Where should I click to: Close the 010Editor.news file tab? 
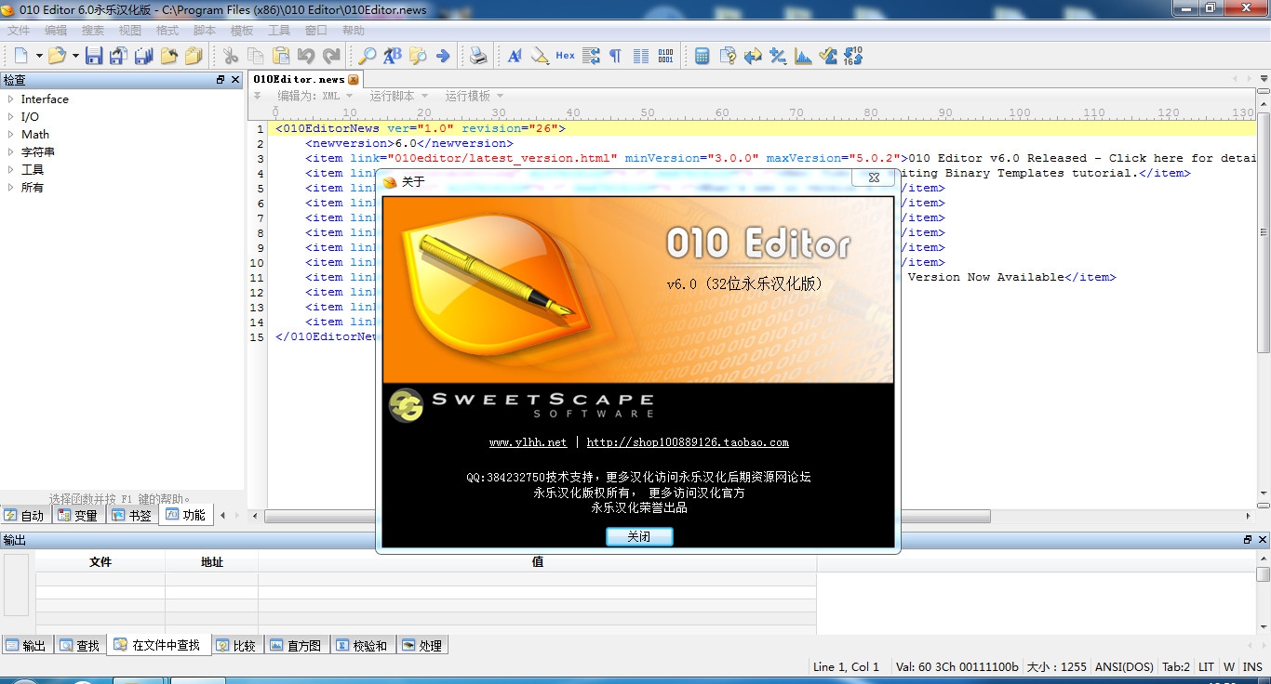coord(354,80)
